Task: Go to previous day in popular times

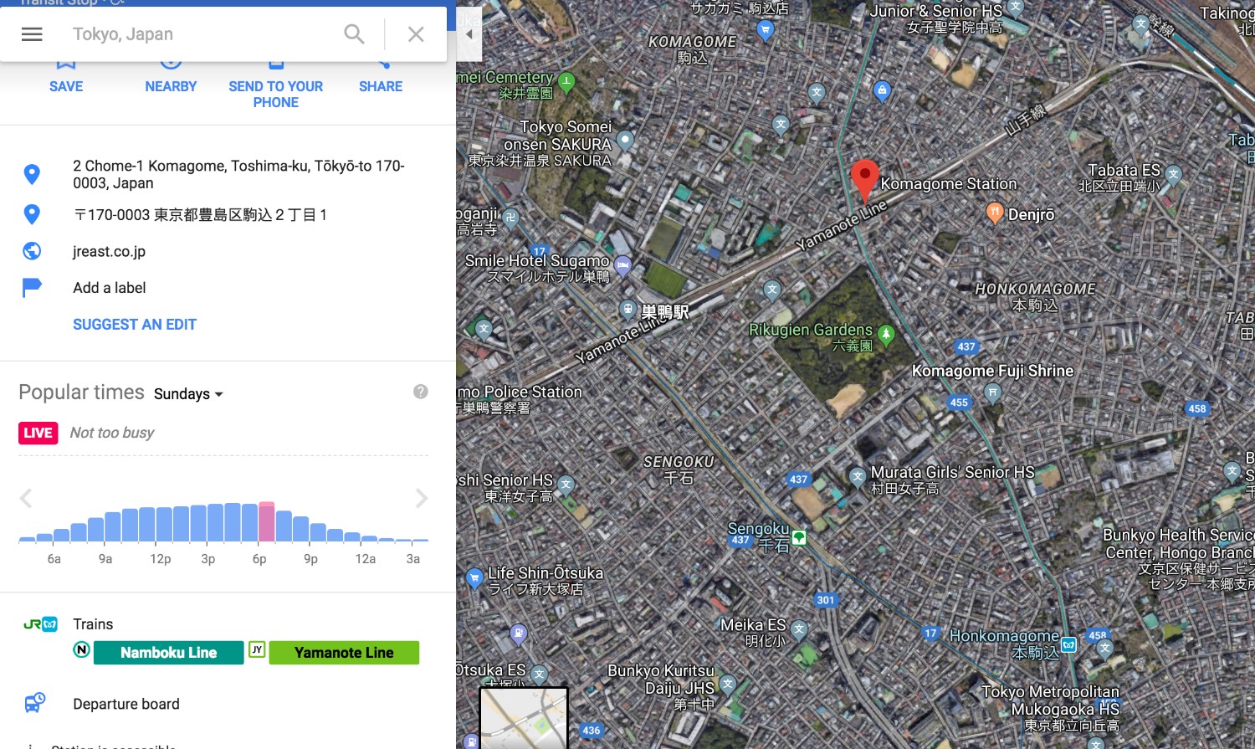Action: (x=26, y=499)
